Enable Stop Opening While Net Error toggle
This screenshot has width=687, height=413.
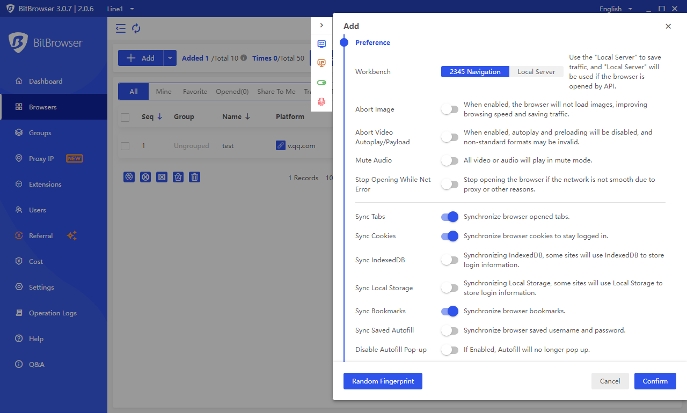coord(450,185)
